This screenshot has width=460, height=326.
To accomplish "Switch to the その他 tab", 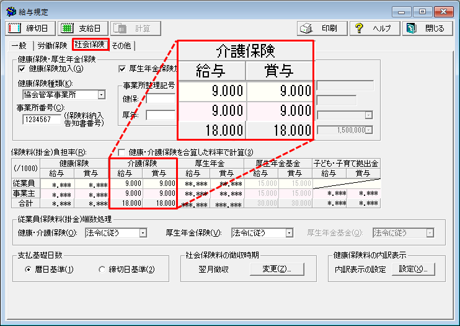I will click(x=122, y=45).
